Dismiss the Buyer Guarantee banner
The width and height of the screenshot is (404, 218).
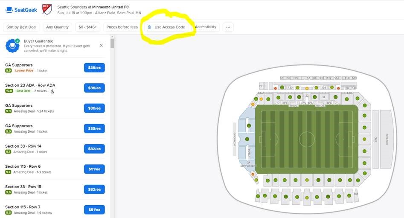point(101,45)
